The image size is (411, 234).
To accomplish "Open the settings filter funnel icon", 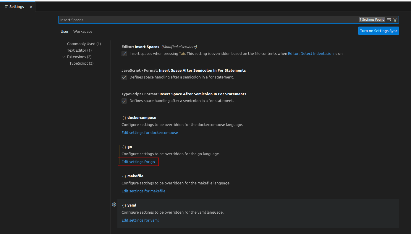I will point(395,20).
